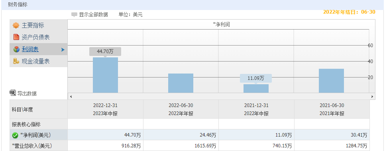This screenshot has width=385, height=151.
Task: Click the 2022年年报 column header
Action: (181, 113)
